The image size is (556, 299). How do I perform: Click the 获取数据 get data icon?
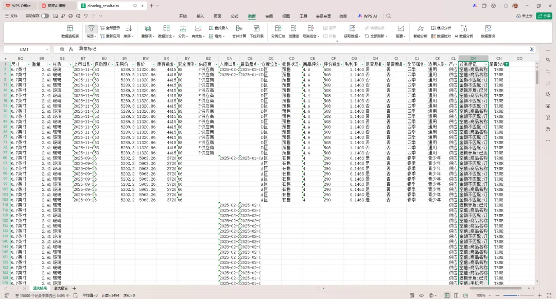352,28
